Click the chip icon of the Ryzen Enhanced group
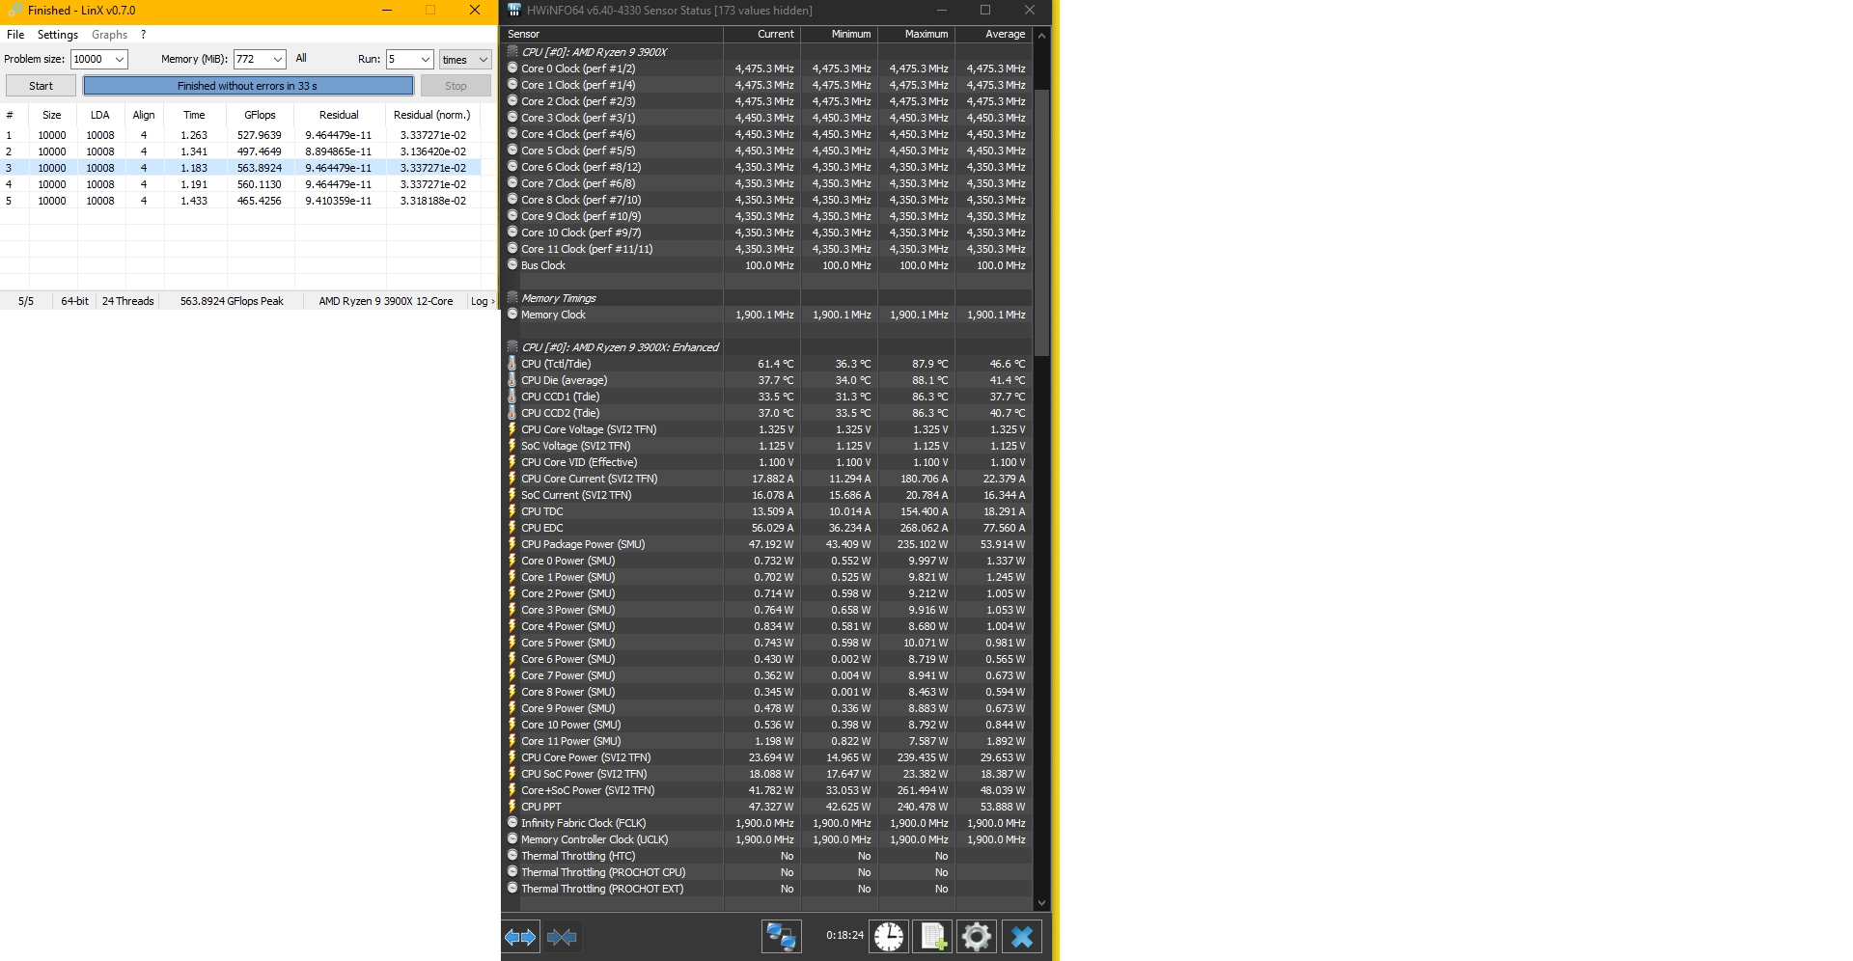1853x961 pixels. pos(512,347)
